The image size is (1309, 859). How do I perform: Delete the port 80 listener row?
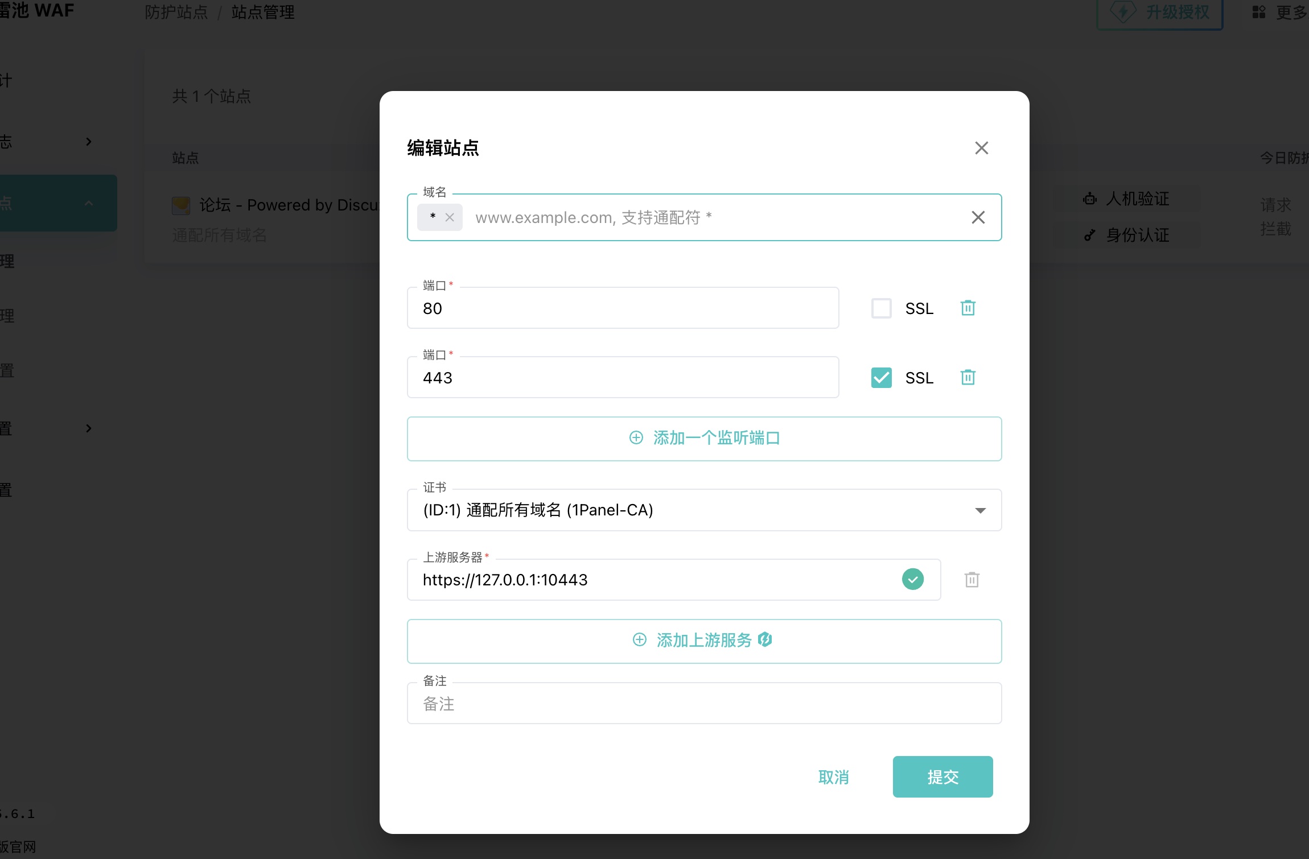point(968,308)
